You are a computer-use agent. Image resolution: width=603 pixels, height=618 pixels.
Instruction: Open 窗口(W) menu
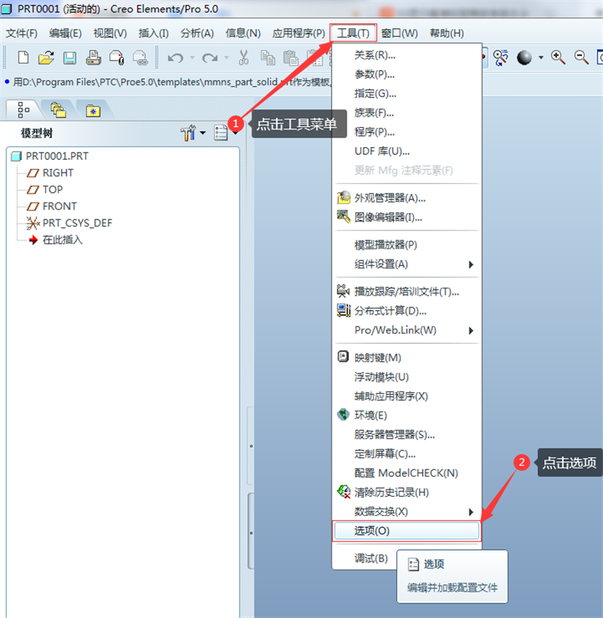click(400, 34)
